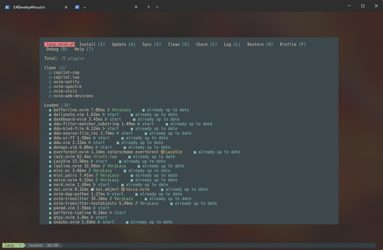Click the VeryLazy event icon on mini.ai row
Viewport: 383px width, 250px height.
[x=90, y=171]
